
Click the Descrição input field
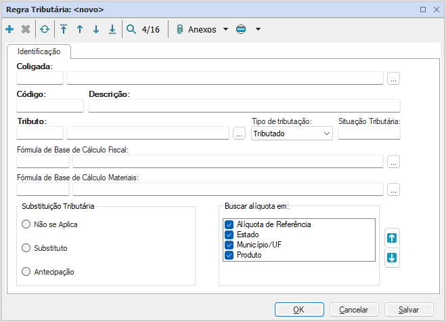click(244, 105)
